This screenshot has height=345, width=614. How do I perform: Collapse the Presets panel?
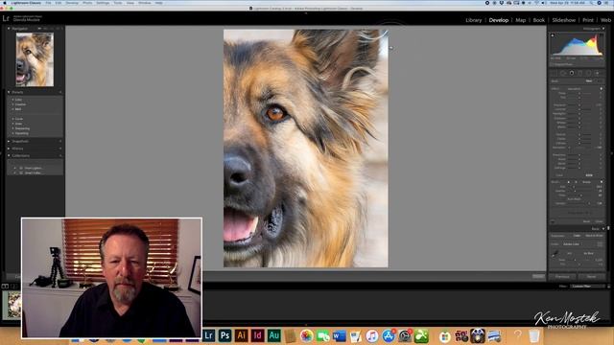click(9, 92)
